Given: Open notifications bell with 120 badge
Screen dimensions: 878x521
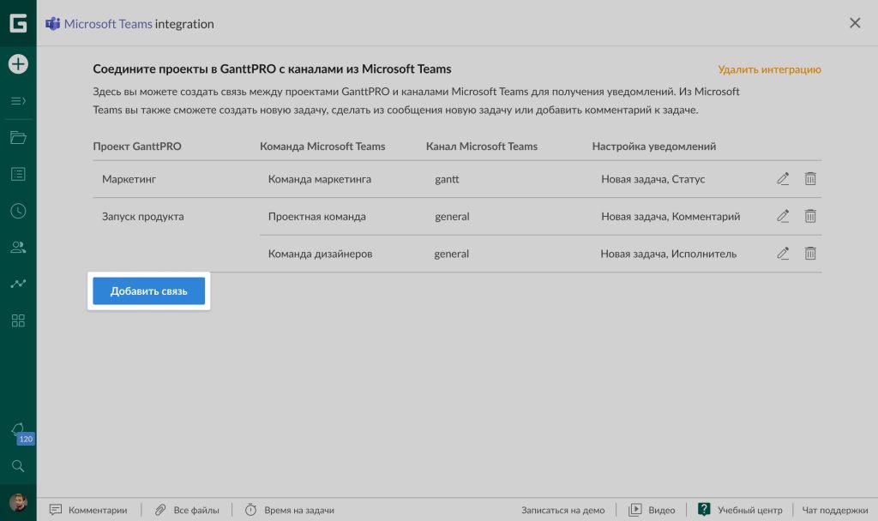Looking at the screenshot, I should (x=18, y=430).
